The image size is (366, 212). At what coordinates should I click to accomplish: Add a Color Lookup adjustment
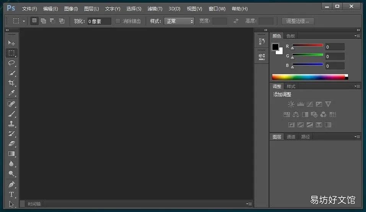(333, 114)
